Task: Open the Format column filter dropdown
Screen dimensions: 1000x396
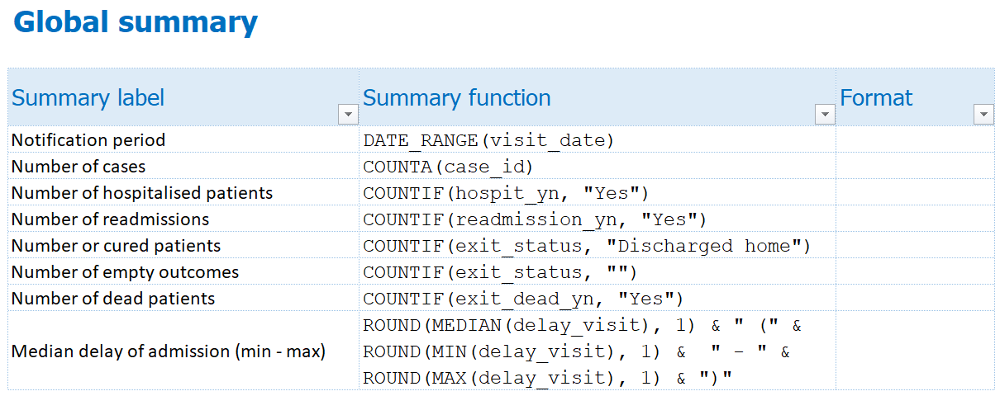Action: point(983,115)
